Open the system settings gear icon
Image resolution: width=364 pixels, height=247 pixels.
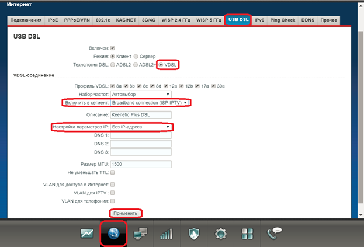[220, 234]
